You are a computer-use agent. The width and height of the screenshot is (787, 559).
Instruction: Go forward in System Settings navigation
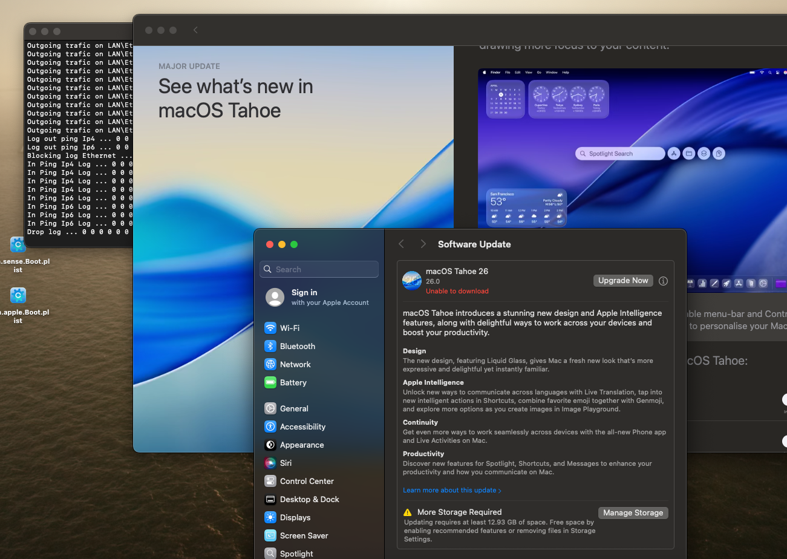pos(423,244)
